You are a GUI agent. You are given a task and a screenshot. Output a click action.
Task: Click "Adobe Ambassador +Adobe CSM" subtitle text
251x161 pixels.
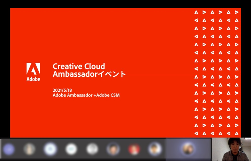click(86, 95)
